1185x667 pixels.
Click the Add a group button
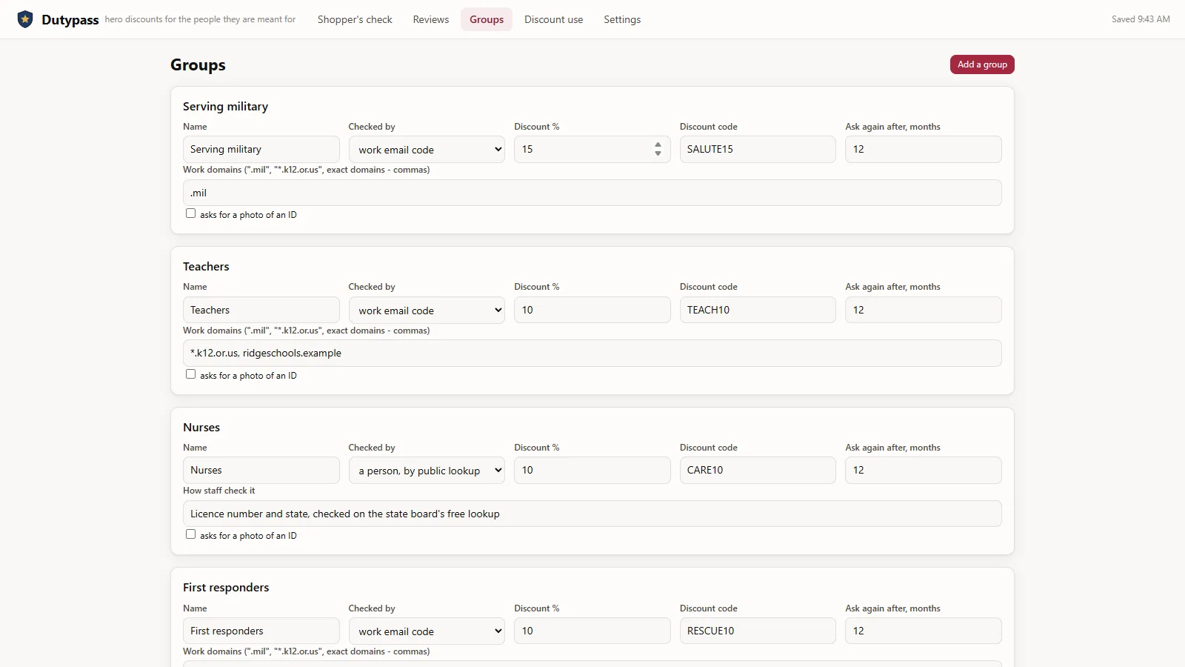[982, 64]
